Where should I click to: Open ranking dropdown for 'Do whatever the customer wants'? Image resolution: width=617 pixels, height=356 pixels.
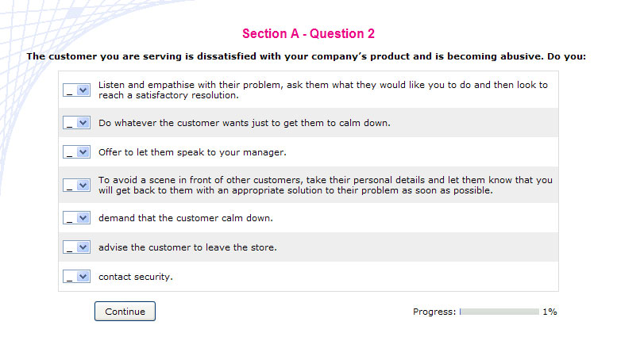[77, 123]
